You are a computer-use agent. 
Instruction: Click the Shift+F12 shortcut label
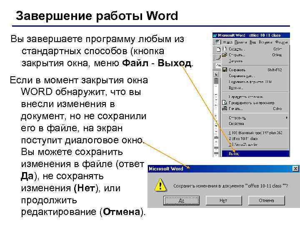tap(275, 70)
